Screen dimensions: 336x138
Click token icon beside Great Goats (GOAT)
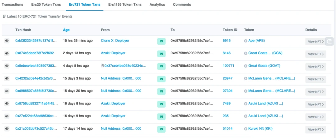tap(245, 66)
